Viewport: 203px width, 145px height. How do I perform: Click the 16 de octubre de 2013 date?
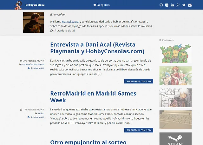(x=34, y=110)
